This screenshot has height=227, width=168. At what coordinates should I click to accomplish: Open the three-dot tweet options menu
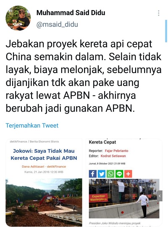point(159,13)
